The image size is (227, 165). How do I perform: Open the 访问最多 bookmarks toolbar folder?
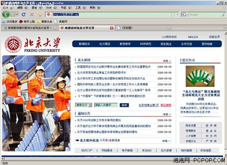click(x=10, y=22)
